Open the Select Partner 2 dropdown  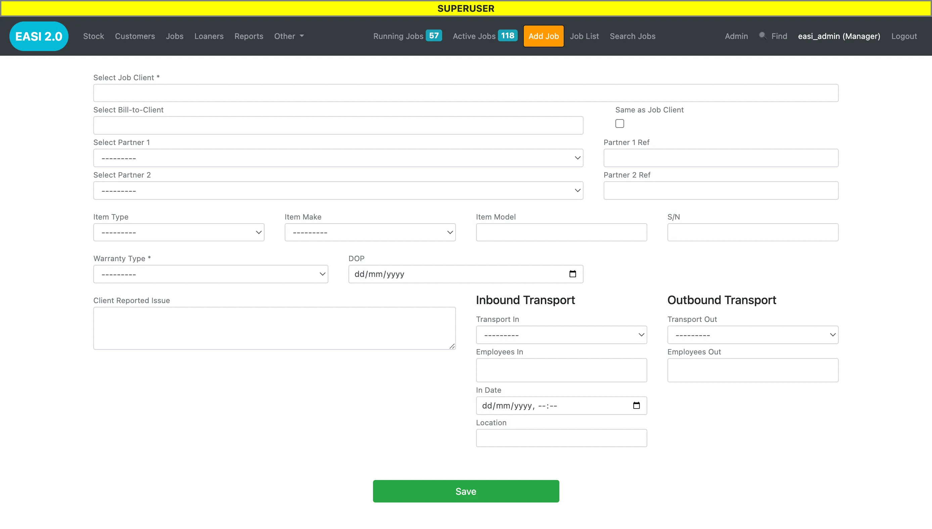point(338,190)
